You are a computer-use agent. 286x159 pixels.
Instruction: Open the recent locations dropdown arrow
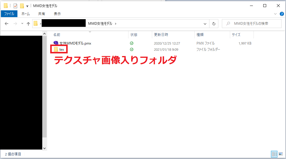[22, 24]
